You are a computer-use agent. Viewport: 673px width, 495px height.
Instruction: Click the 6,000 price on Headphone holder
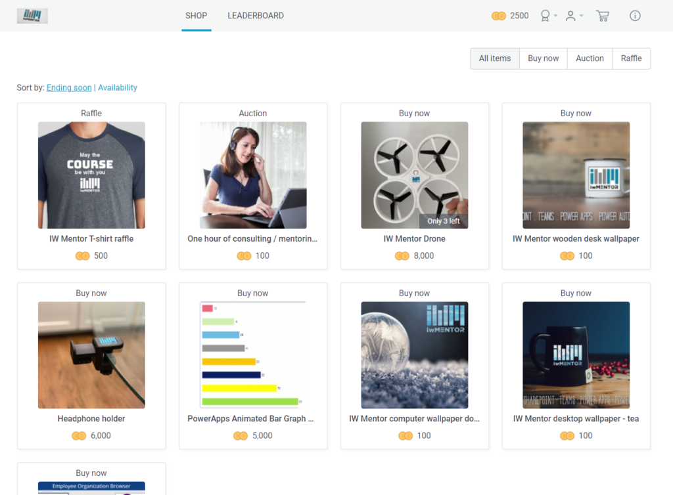point(101,436)
